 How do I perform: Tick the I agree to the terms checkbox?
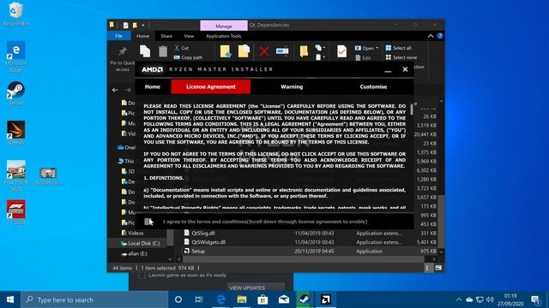point(148,222)
